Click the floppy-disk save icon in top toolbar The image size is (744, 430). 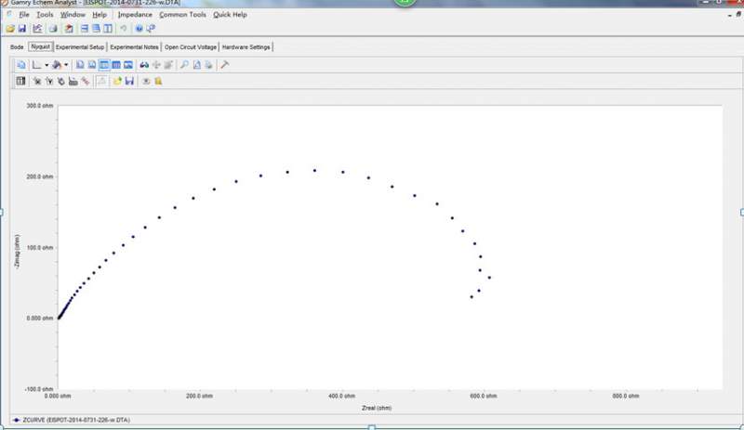pyautogui.click(x=21, y=29)
